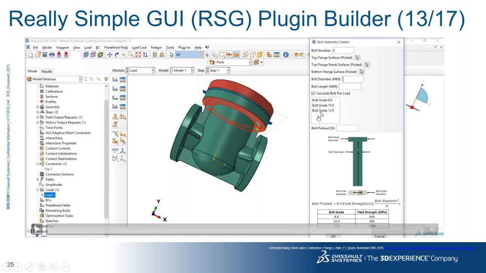Expand the Steps (3) tree node
Screen dimensions: 486x273
point(37,112)
